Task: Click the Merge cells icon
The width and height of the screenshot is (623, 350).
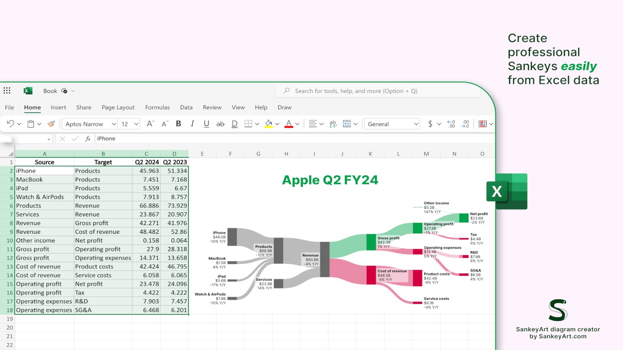Action: click(x=347, y=124)
